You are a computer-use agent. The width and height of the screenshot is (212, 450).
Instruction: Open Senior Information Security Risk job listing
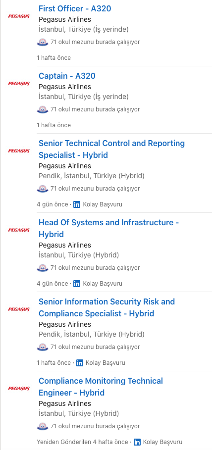click(x=107, y=307)
